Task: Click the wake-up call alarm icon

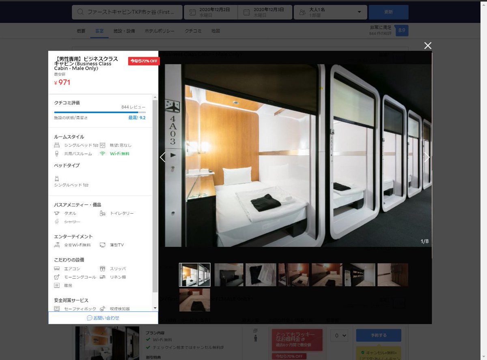Action: (57, 277)
